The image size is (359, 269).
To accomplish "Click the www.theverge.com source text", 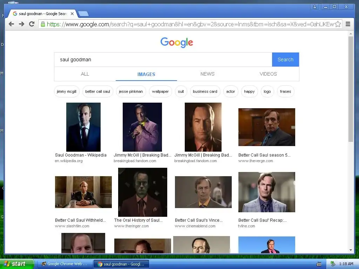I will pos(256,161).
